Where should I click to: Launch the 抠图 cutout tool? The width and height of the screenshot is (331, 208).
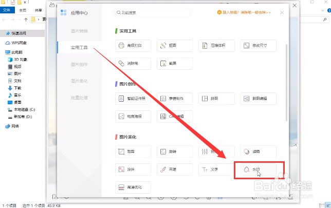[x=175, y=46]
